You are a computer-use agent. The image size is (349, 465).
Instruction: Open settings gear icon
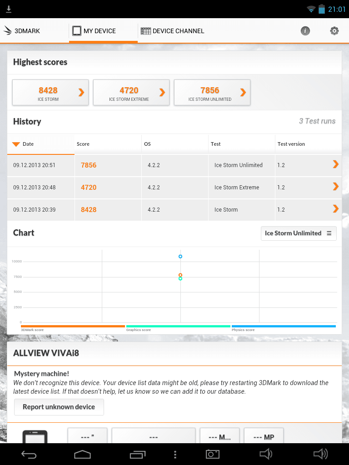334,31
